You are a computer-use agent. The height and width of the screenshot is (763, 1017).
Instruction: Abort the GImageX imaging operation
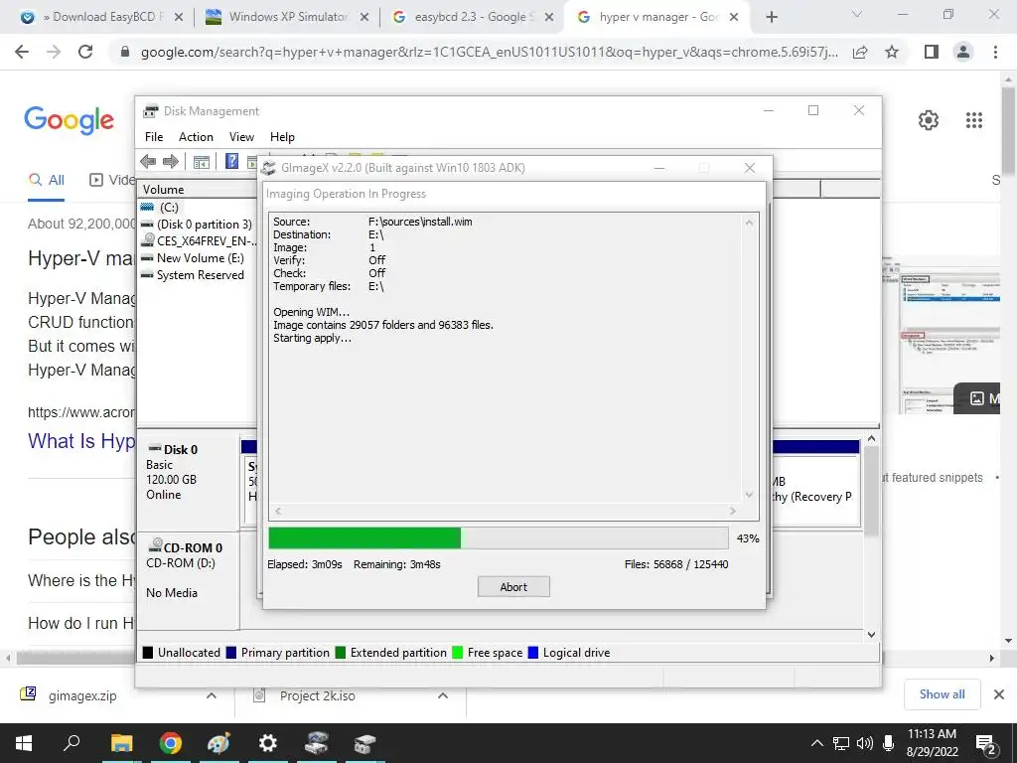pyautogui.click(x=513, y=586)
